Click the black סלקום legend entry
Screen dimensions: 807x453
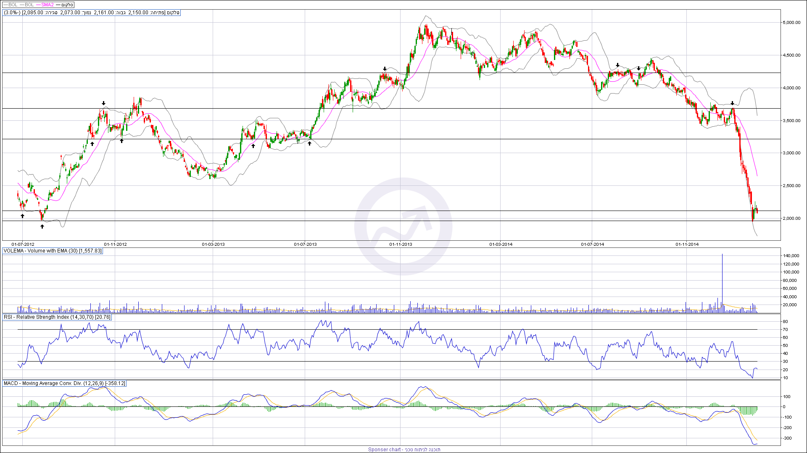[x=67, y=5]
